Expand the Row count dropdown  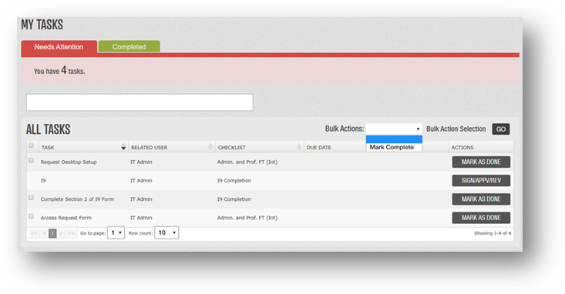(166, 233)
